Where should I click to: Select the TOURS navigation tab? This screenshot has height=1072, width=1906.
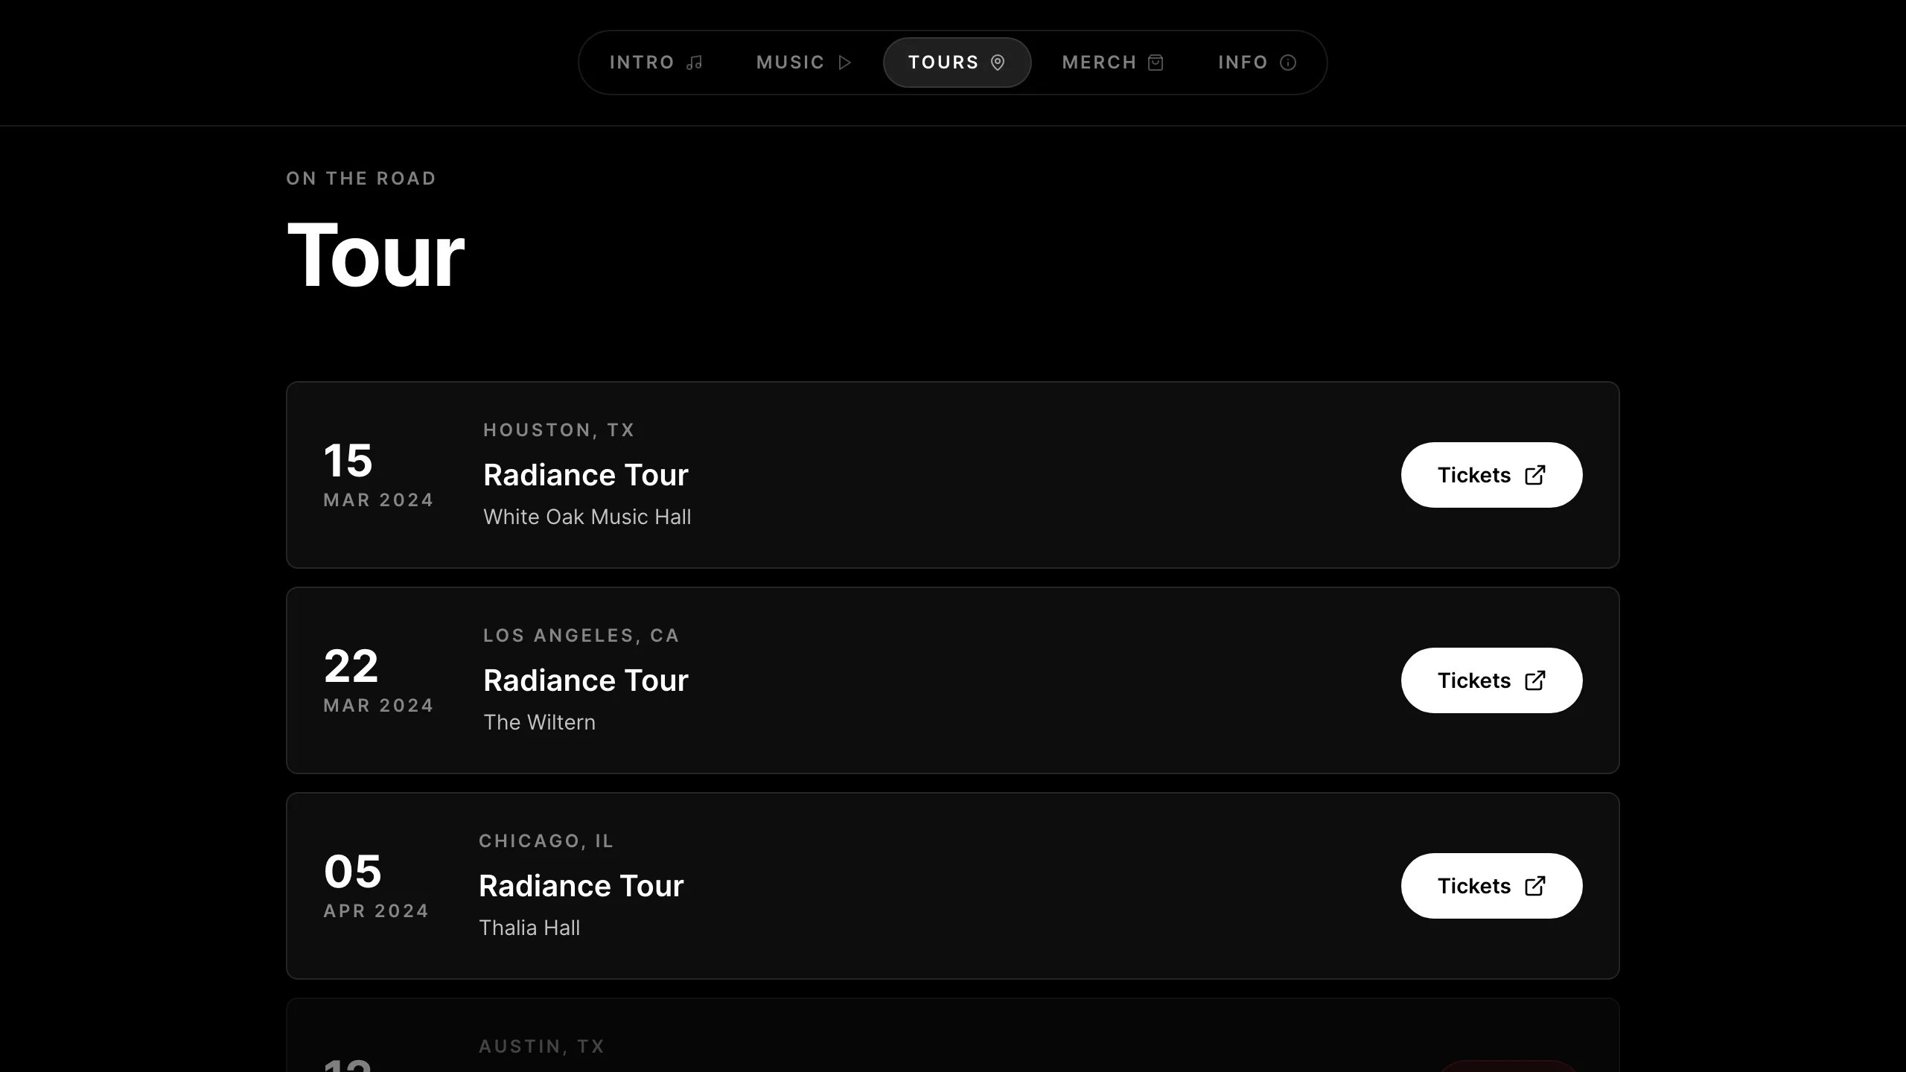(944, 63)
